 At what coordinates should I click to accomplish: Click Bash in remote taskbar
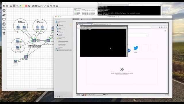pyautogui.click(x=112, y=95)
